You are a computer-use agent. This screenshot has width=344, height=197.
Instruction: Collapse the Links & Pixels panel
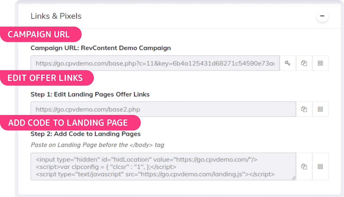(x=322, y=16)
